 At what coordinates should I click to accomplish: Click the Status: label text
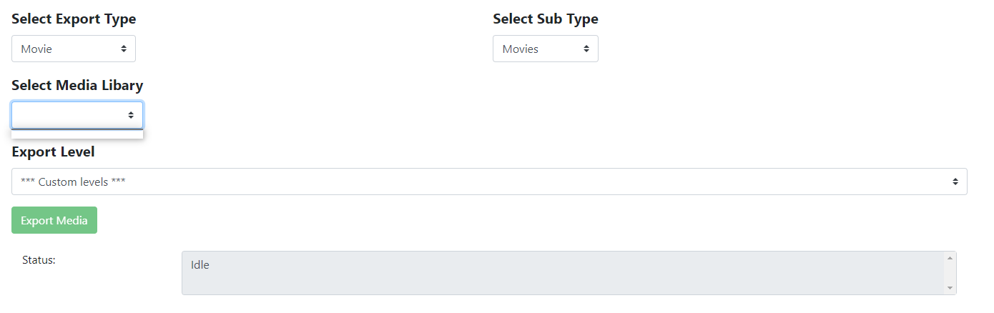point(39,260)
